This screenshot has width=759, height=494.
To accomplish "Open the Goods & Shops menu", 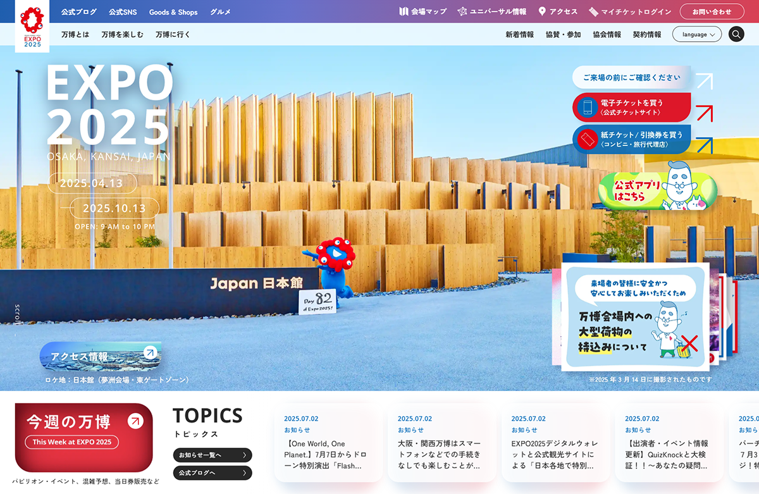I will pos(173,12).
